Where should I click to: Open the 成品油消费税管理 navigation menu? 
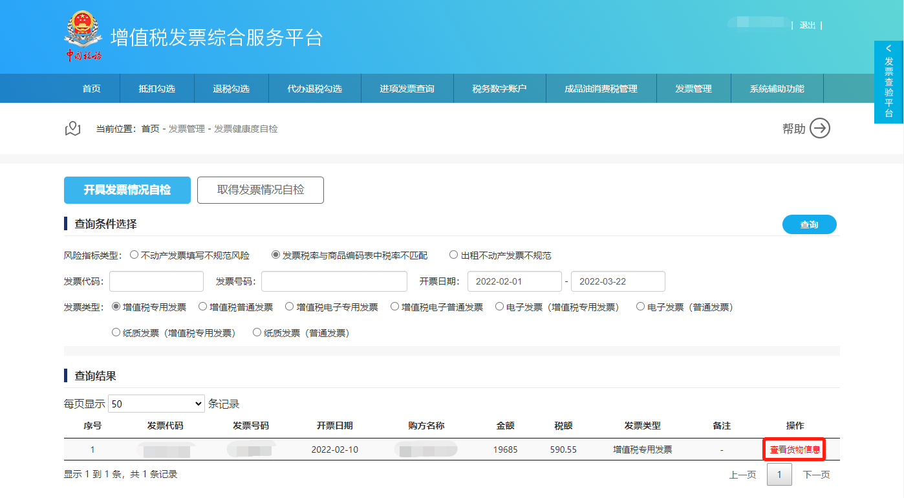(x=601, y=89)
